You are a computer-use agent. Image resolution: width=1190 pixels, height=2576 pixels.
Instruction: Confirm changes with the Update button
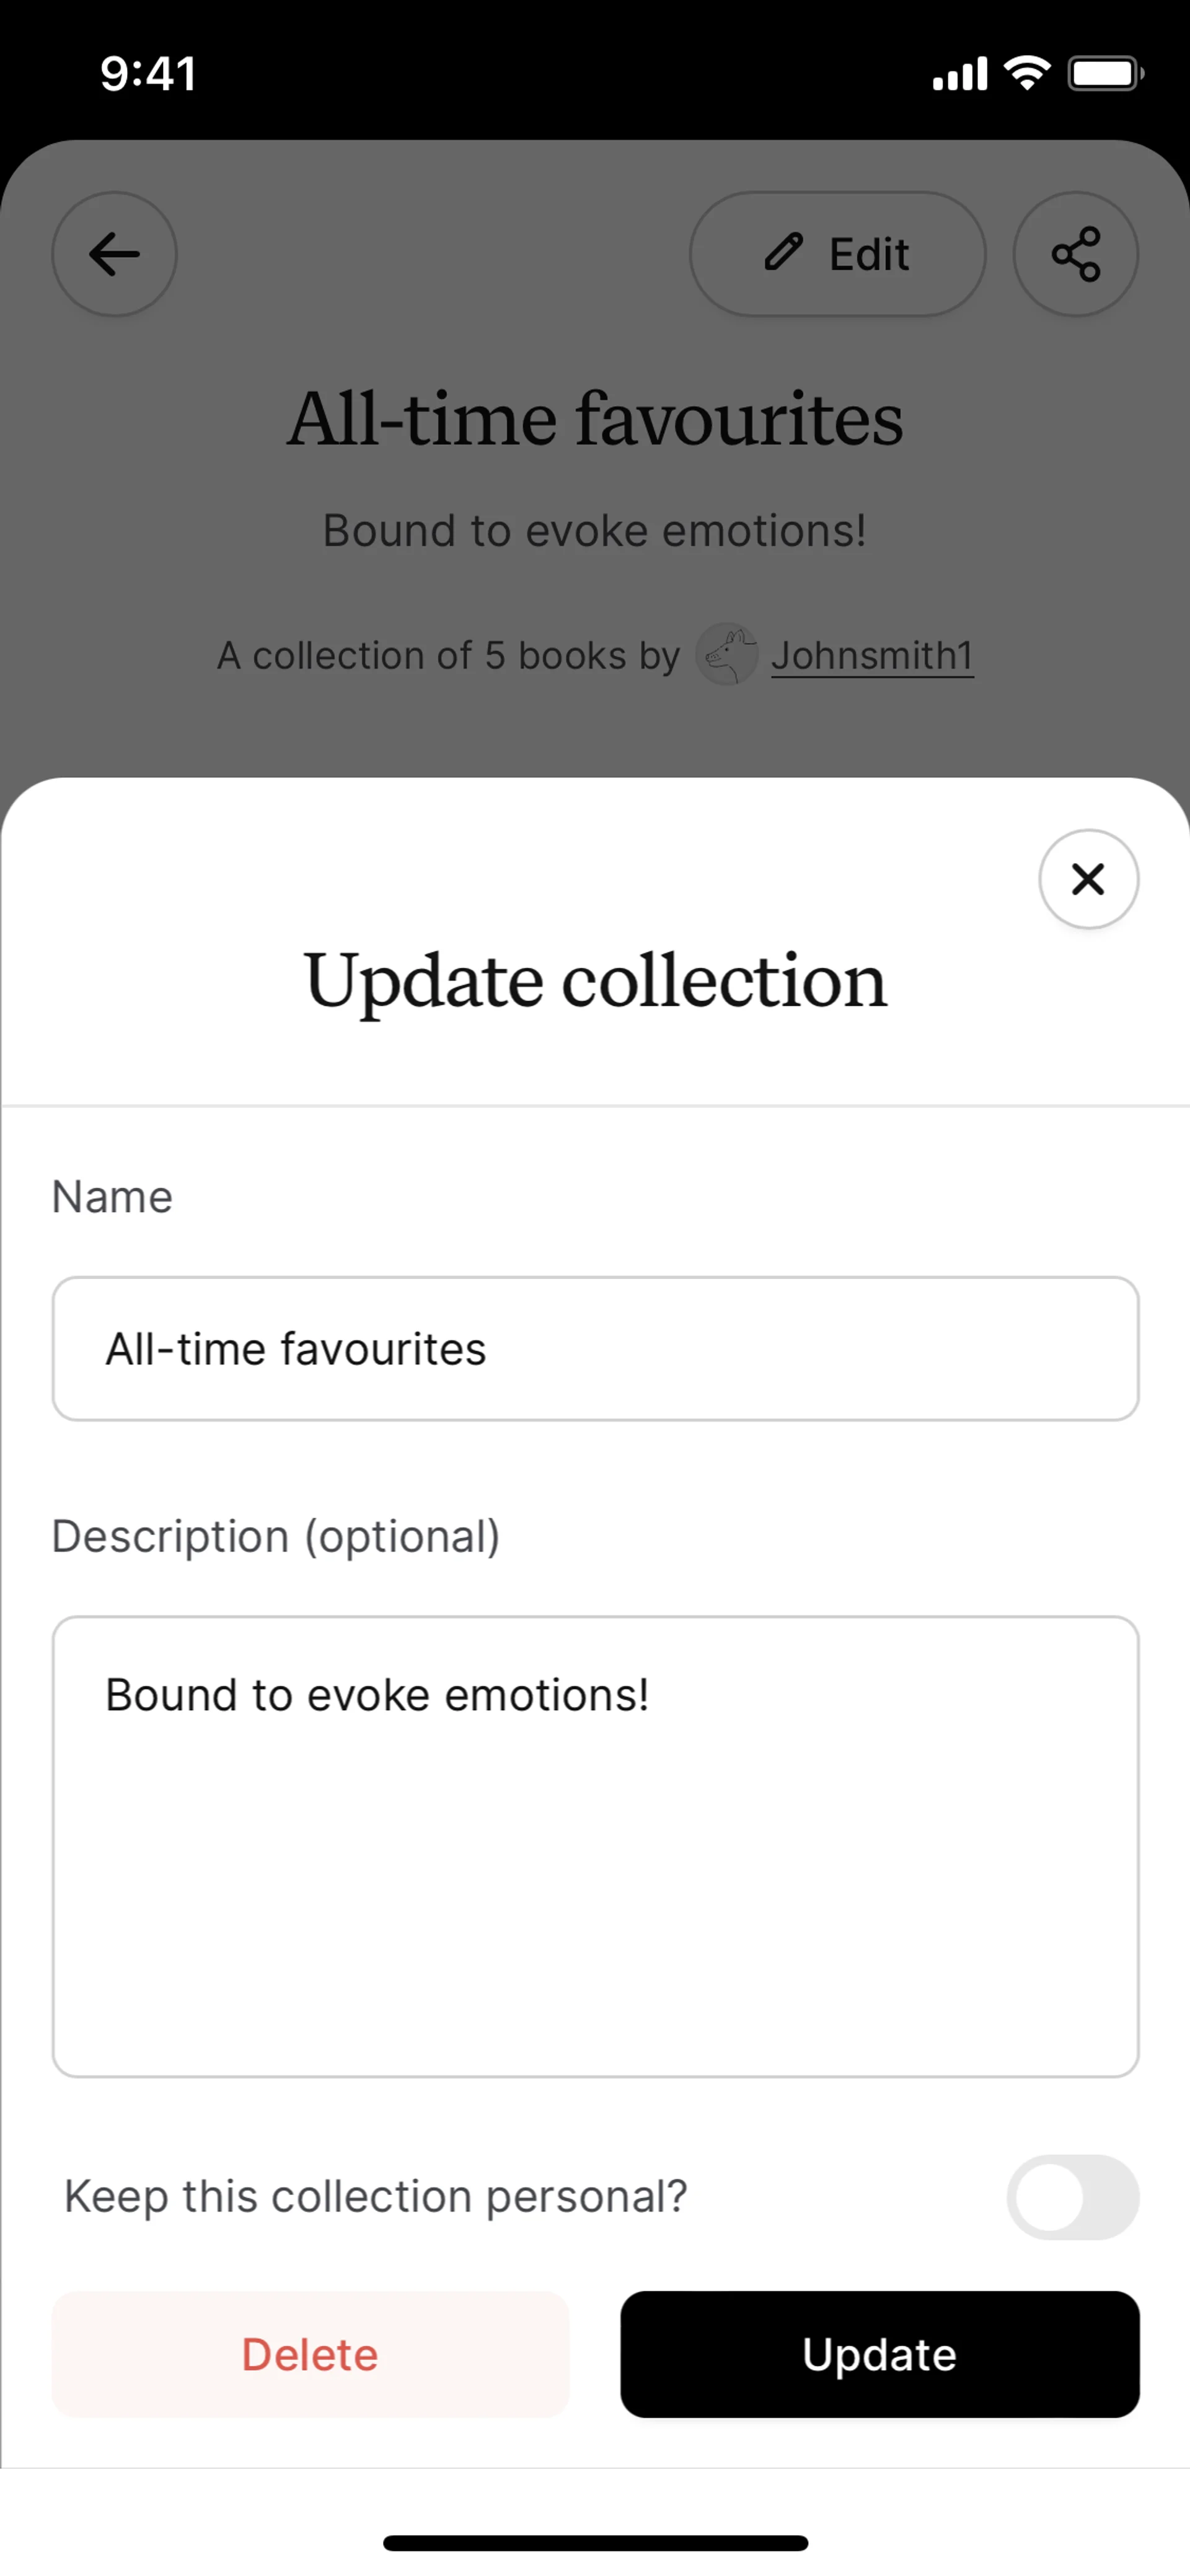click(879, 2355)
